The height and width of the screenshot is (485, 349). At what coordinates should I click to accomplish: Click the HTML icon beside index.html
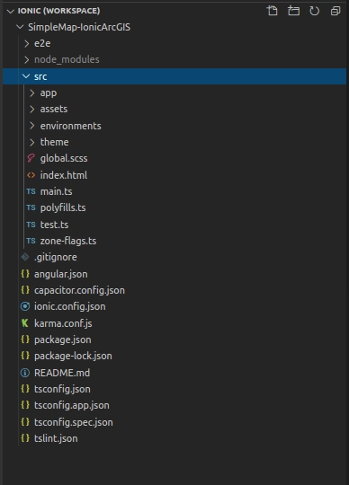tap(31, 175)
